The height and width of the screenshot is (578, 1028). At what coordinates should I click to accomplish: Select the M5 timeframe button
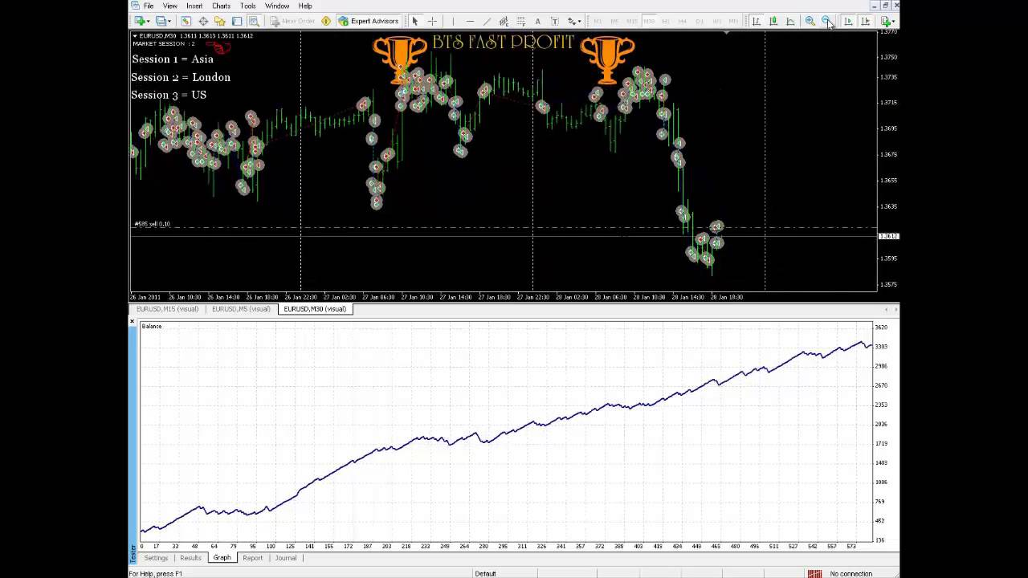click(614, 21)
